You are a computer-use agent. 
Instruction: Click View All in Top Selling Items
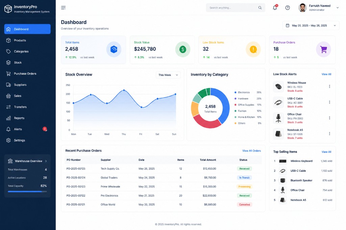tap(326, 152)
